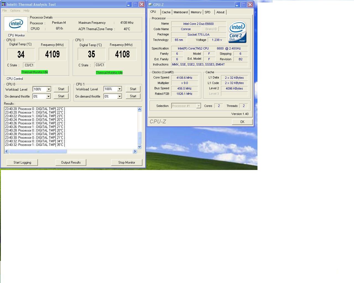The image size is (354, 283).
Task: Click ACPI Thermal Zone Temp value 40°C
Action: point(127,29)
